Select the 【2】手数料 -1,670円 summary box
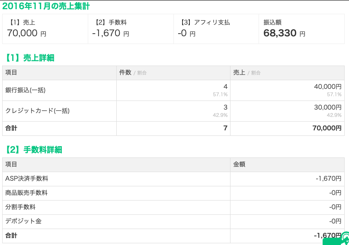The image size is (349, 245). [x=131, y=28]
